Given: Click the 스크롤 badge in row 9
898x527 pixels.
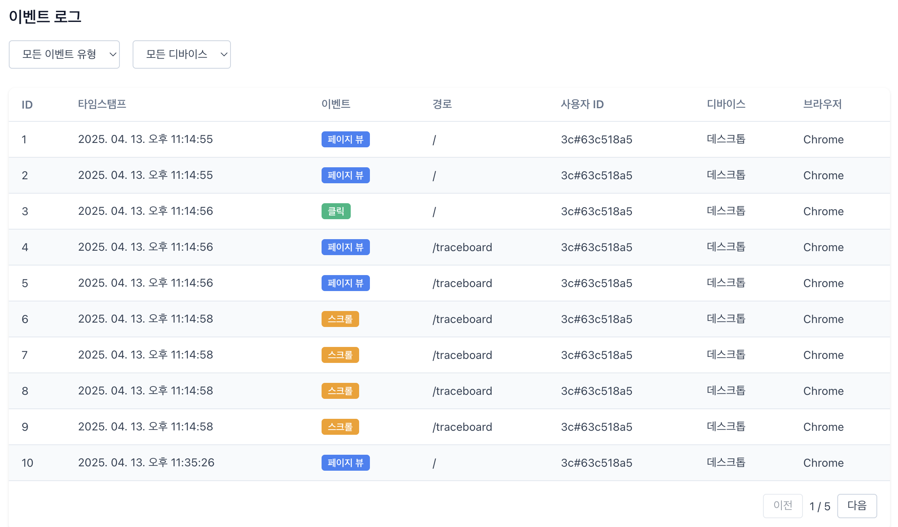Looking at the screenshot, I should coord(340,427).
